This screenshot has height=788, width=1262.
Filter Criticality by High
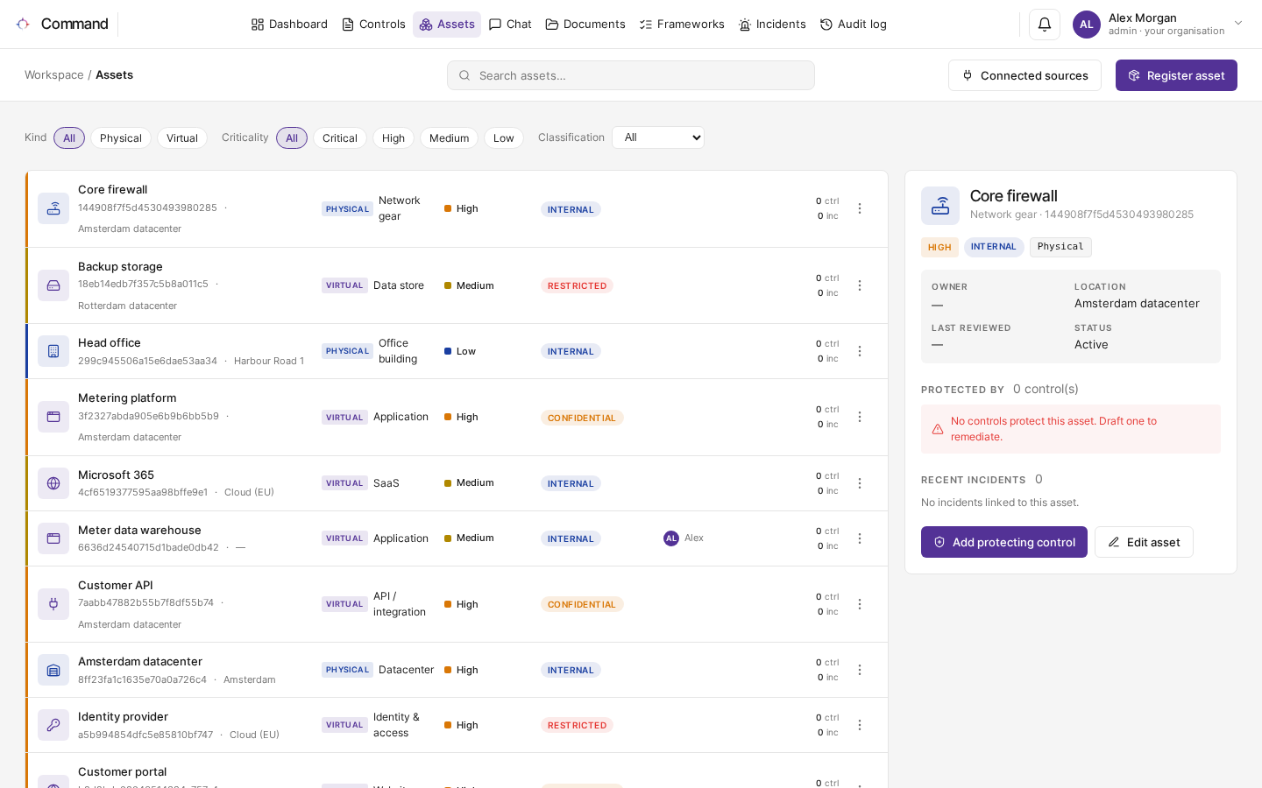tap(393, 138)
